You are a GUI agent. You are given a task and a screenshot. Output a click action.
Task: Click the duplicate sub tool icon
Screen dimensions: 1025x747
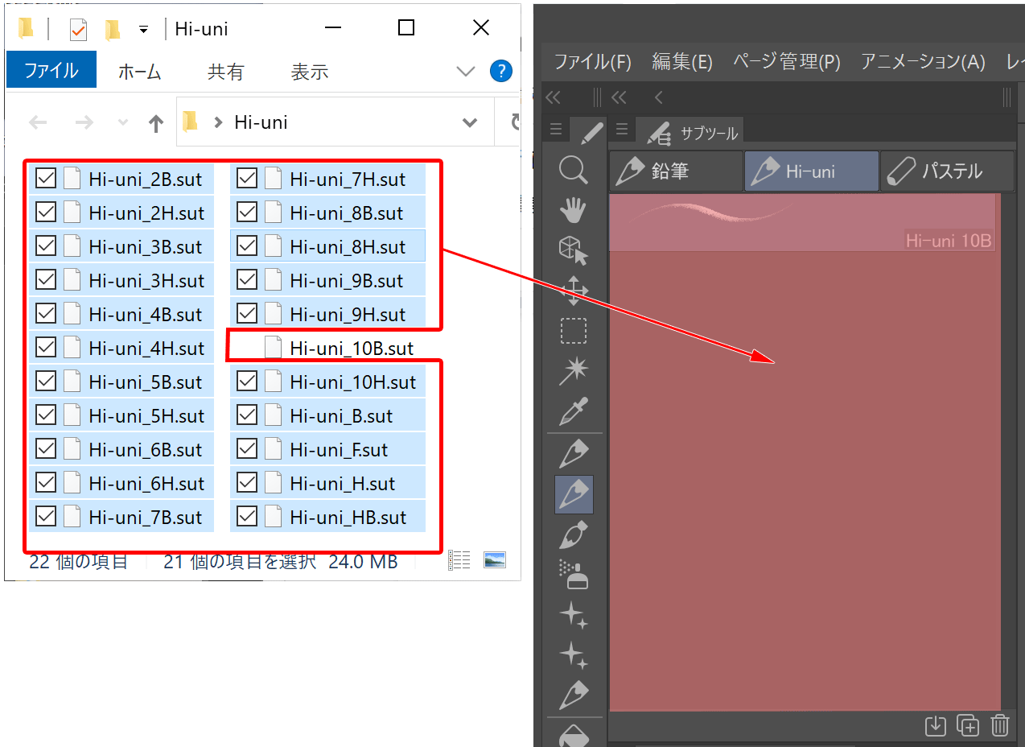[967, 725]
